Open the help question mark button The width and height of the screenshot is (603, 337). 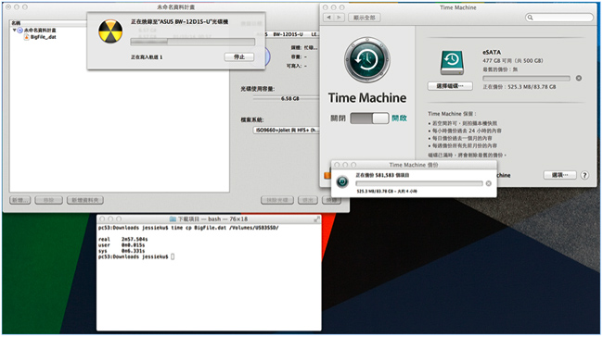pos(584,175)
